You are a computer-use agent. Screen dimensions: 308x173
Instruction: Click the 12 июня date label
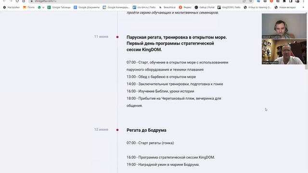coord(101,129)
